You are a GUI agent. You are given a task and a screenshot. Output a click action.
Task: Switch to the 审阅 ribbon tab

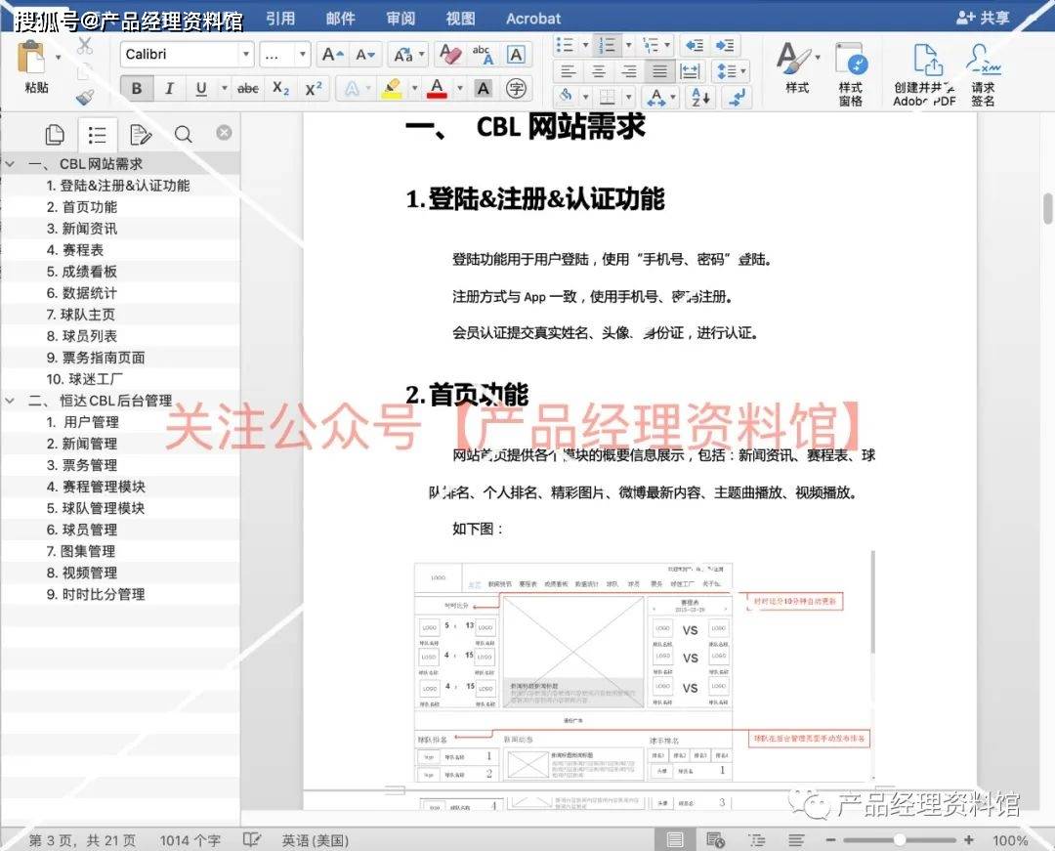pyautogui.click(x=401, y=19)
